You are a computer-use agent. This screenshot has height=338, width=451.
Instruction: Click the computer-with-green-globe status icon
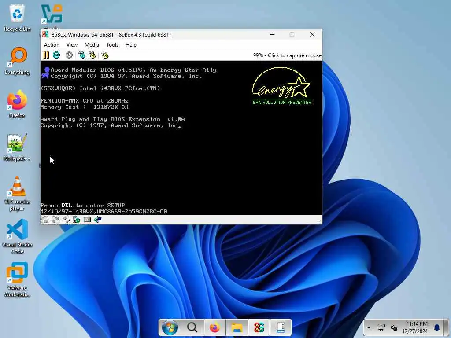[77, 220]
